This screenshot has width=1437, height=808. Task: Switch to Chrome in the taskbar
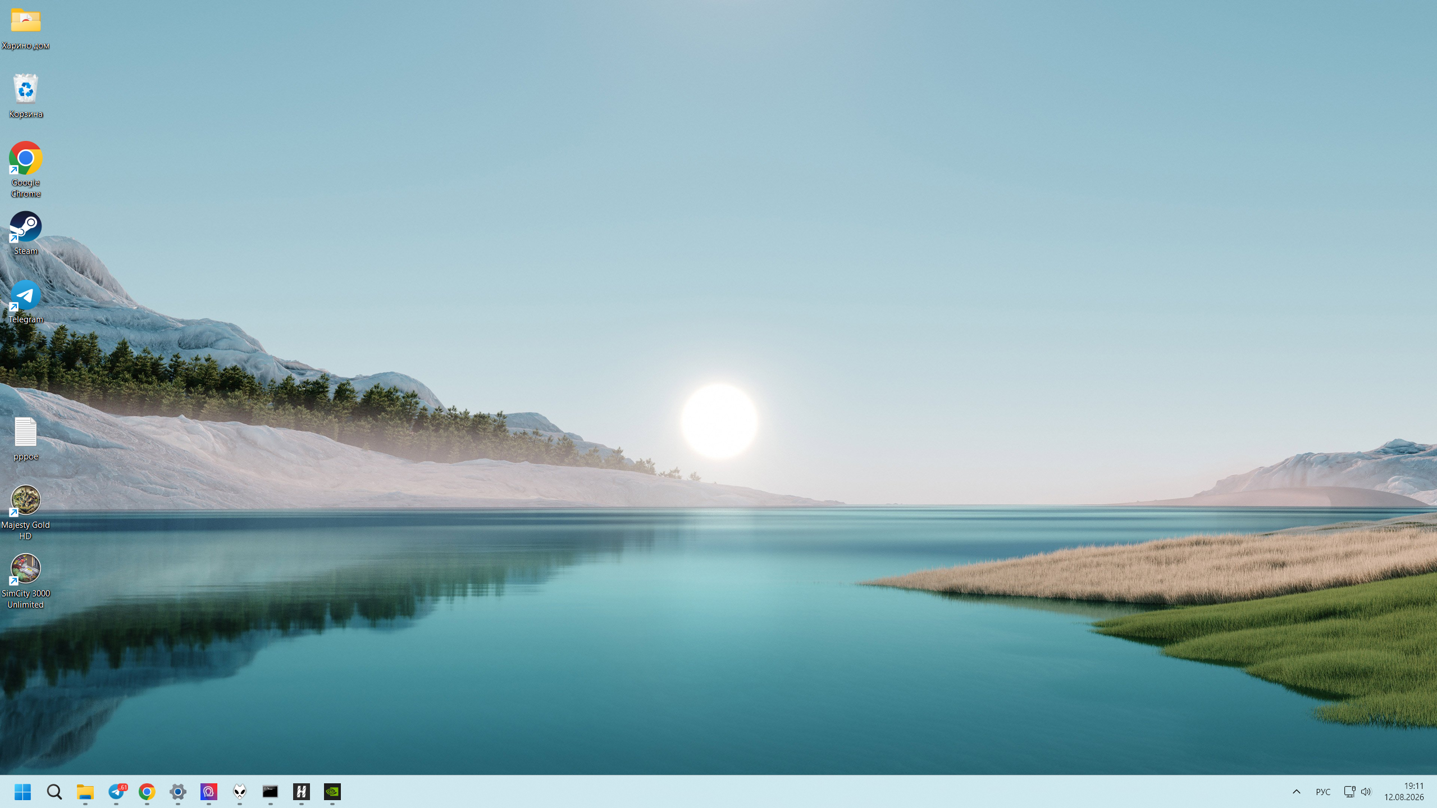pyautogui.click(x=147, y=792)
